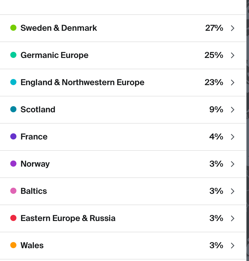Click the 9% Scotland percentage value
Image resolution: width=249 pixels, height=261 pixels.
(216, 109)
